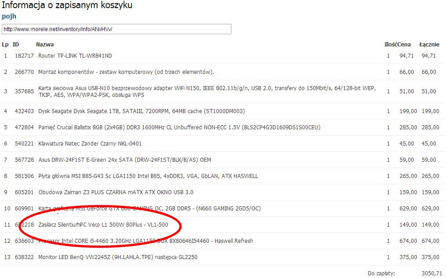Select Monitor LED BenQ VW2245Z product name
This screenshot has height=278, width=447.
(x=118, y=257)
